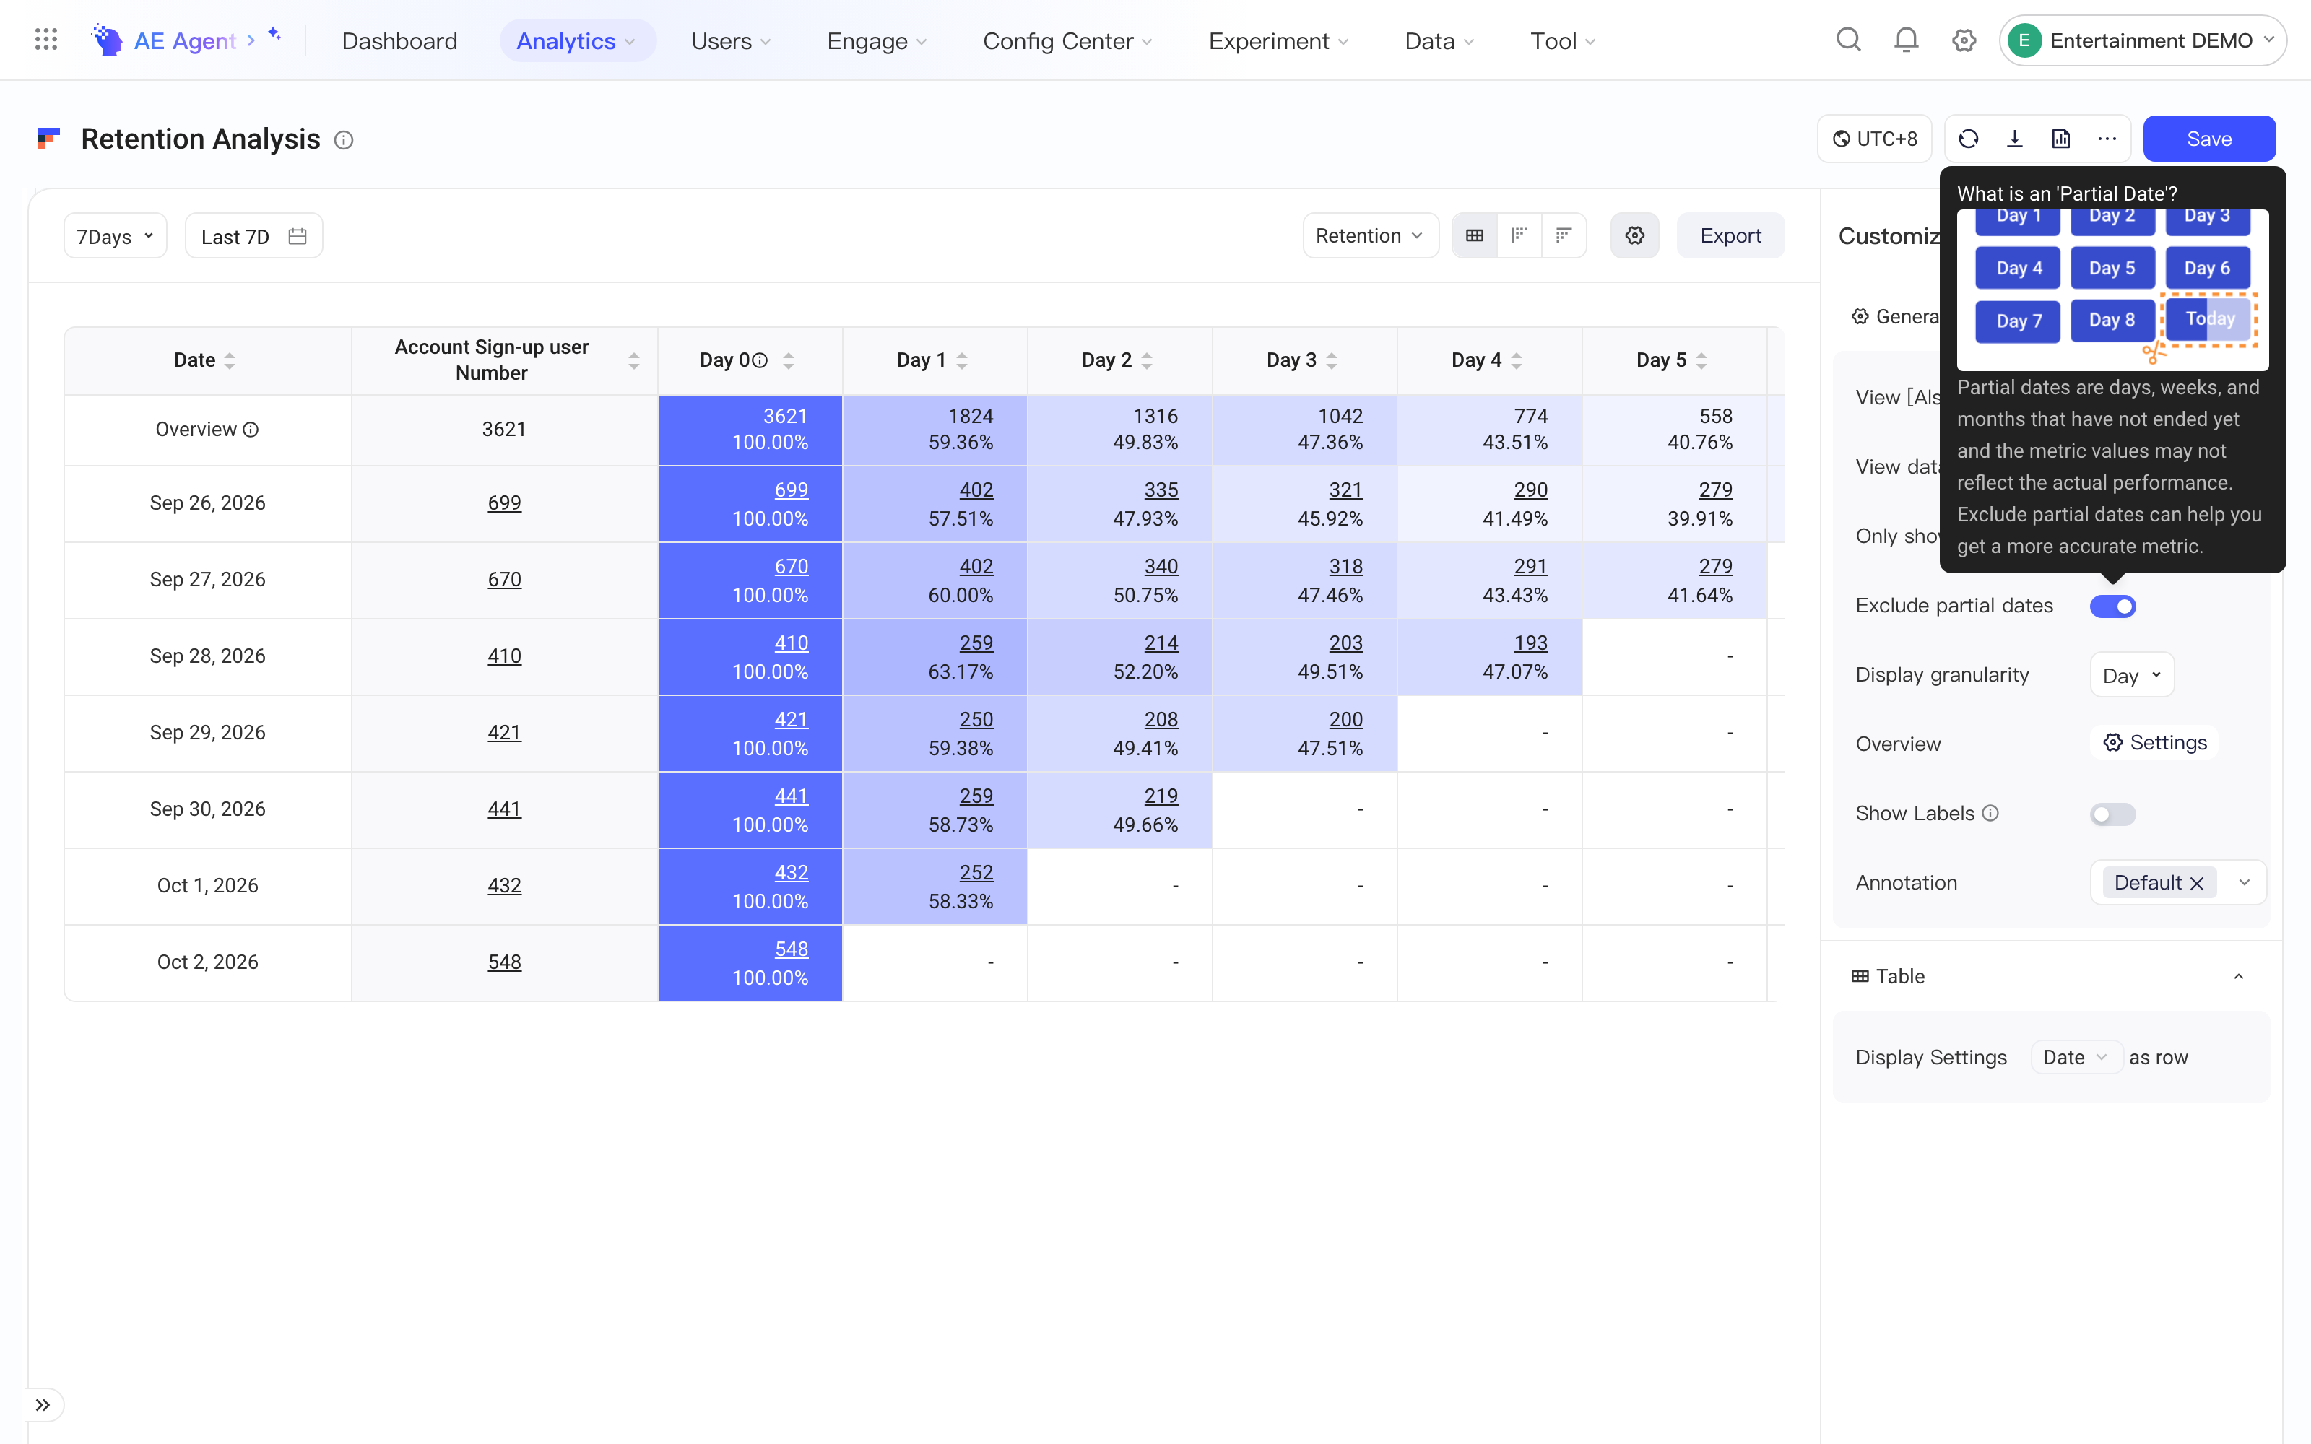
Task: Click the 699 sign-up count for Sep 26
Action: 504,503
